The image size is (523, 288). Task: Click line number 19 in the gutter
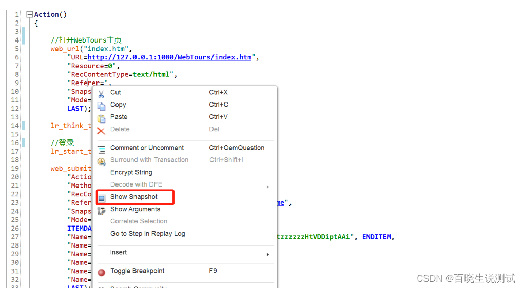coord(15,169)
